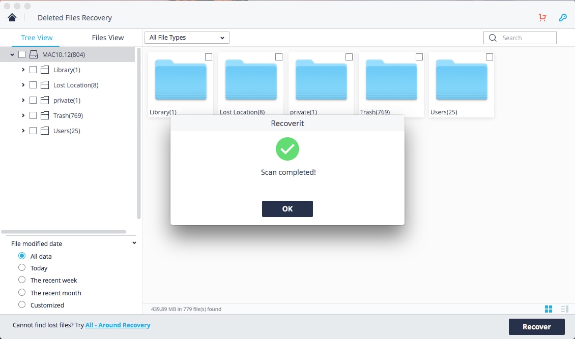Expand the Trash(769) tree node
The height and width of the screenshot is (339, 575).
(23, 115)
